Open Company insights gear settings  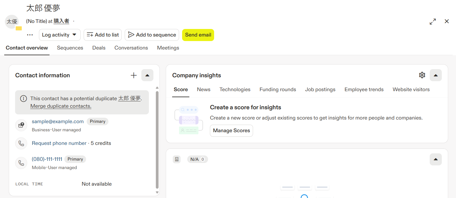[x=422, y=75]
